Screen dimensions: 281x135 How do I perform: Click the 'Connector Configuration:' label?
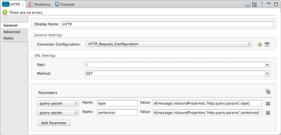coord(59,44)
